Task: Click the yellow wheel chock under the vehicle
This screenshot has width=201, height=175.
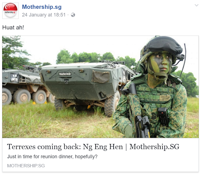Action: click(89, 107)
